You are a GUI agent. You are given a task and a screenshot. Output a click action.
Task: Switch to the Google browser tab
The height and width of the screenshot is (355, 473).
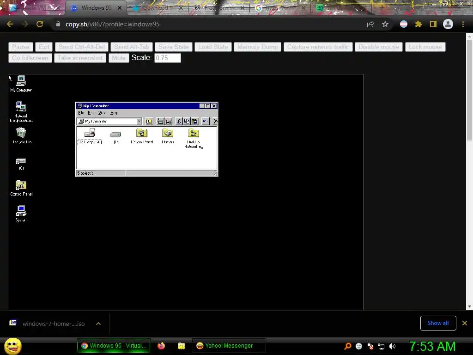pos(280,8)
